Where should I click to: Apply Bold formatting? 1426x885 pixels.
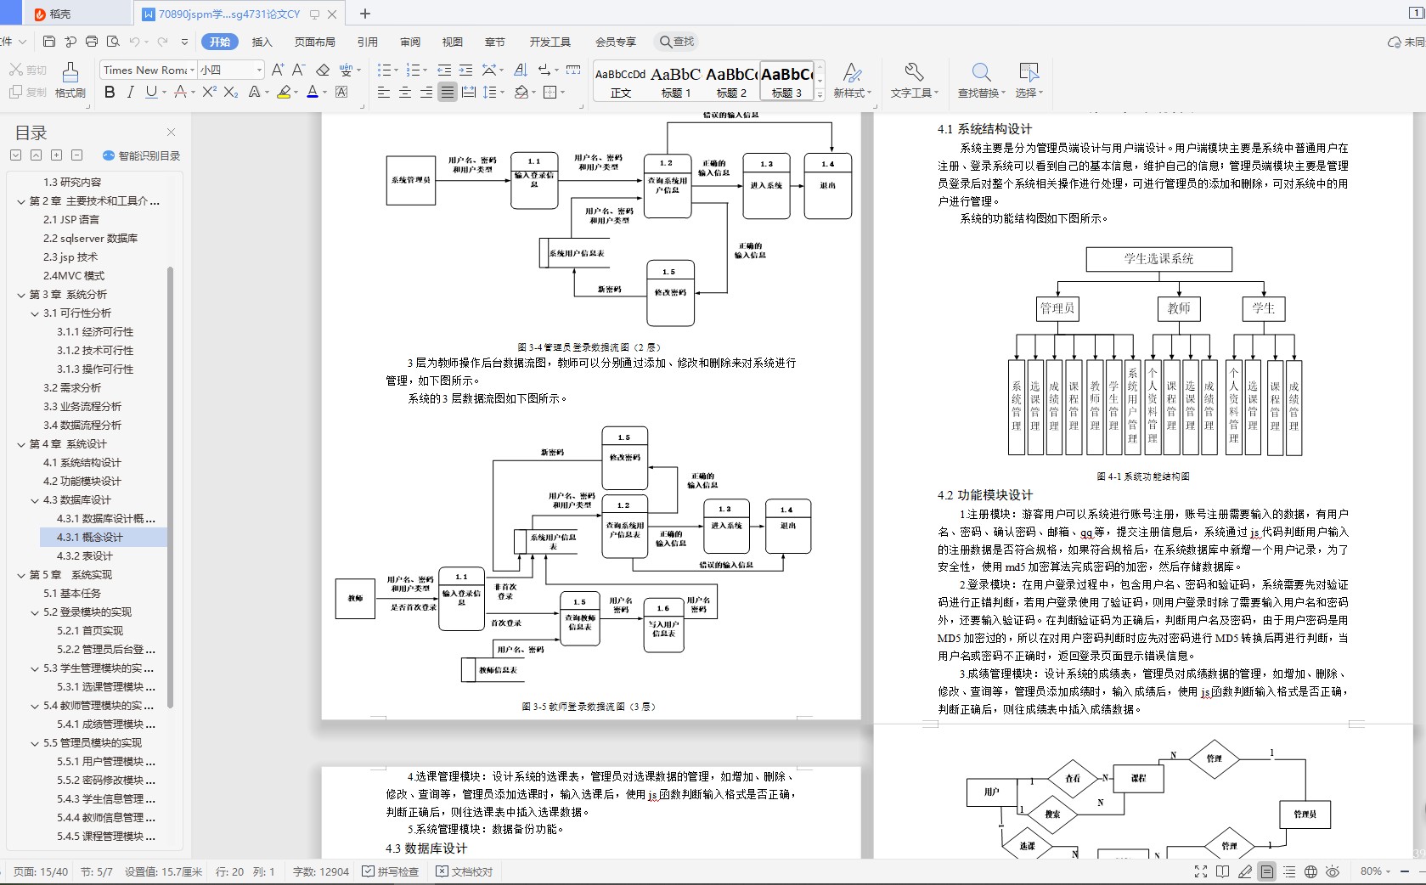[110, 92]
